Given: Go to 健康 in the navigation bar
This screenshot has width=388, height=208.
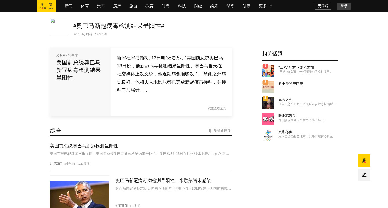Looking at the screenshot, I should point(247,6).
